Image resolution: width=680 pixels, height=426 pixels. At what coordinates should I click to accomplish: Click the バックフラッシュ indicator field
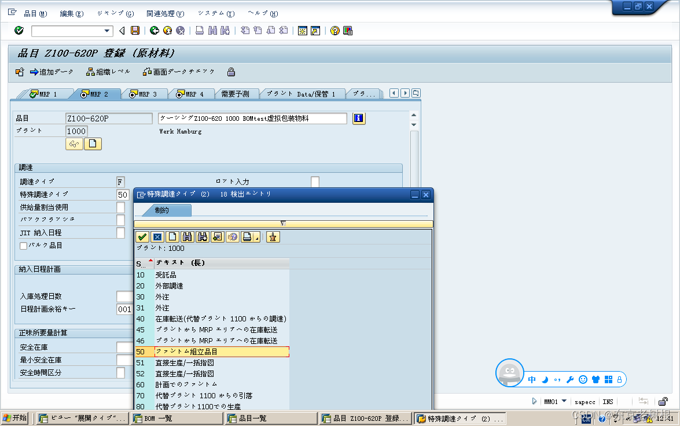pos(120,220)
